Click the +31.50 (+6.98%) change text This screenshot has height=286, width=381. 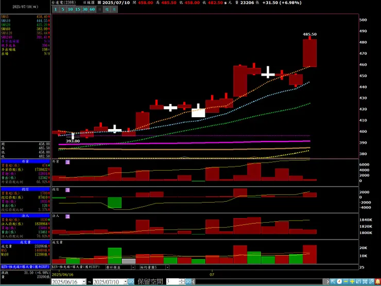click(x=282, y=3)
